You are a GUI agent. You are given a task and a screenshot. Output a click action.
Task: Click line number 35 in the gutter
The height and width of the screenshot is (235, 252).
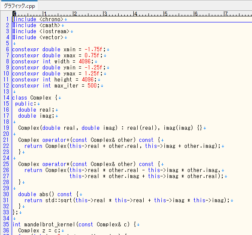(x=6, y=224)
